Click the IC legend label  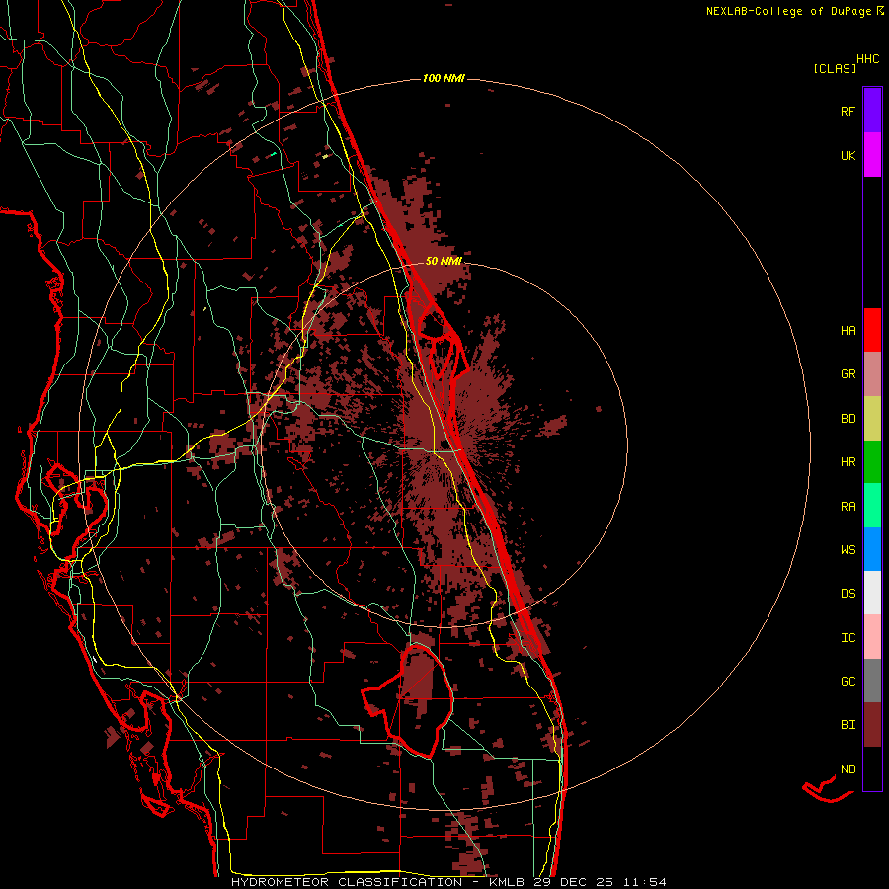click(848, 638)
